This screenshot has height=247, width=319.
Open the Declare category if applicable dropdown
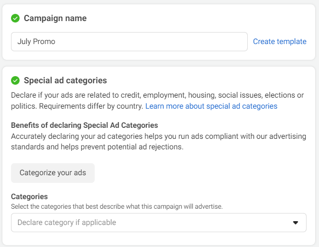click(x=158, y=223)
